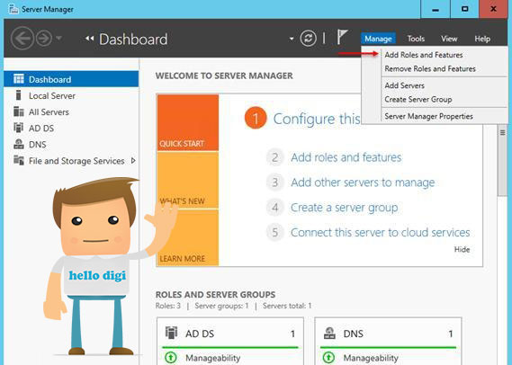Open Manageability under AD DS tile
The image size is (512, 365).
[213, 358]
